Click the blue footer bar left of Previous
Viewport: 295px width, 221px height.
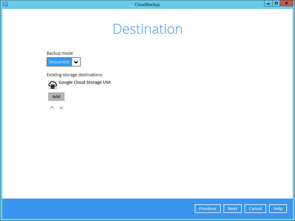point(98,209)
